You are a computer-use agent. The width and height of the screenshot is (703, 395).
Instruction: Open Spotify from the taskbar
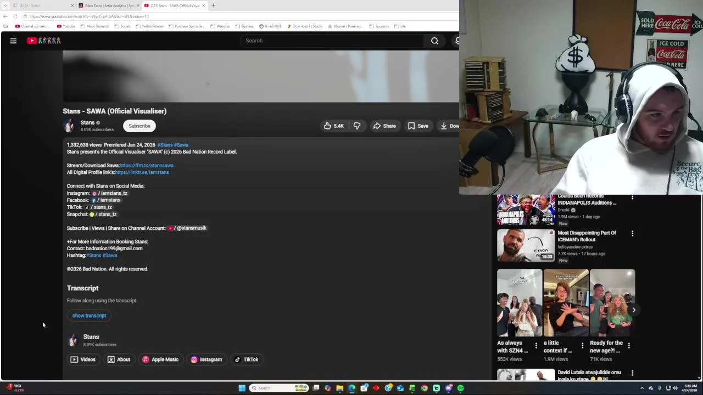click(x=460, y=388)
